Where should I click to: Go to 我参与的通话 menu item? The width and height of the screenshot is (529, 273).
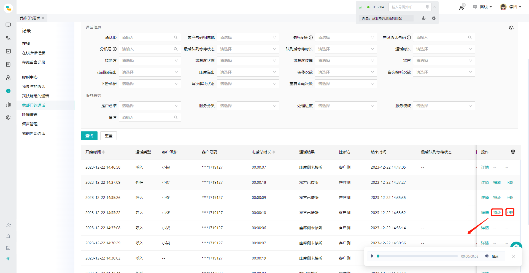tap(34, 87)
